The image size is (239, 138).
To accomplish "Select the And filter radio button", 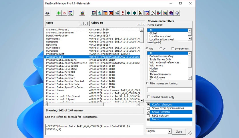I will click(147, 48).
